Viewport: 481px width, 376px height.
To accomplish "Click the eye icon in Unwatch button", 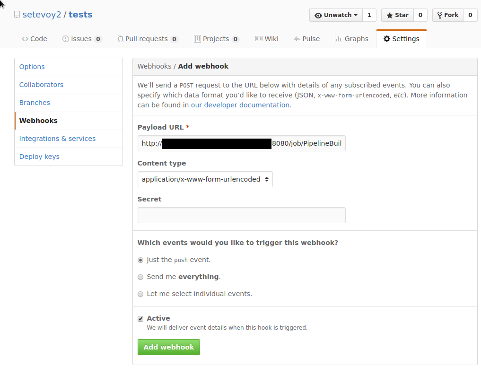I will (x=318, y=15).
